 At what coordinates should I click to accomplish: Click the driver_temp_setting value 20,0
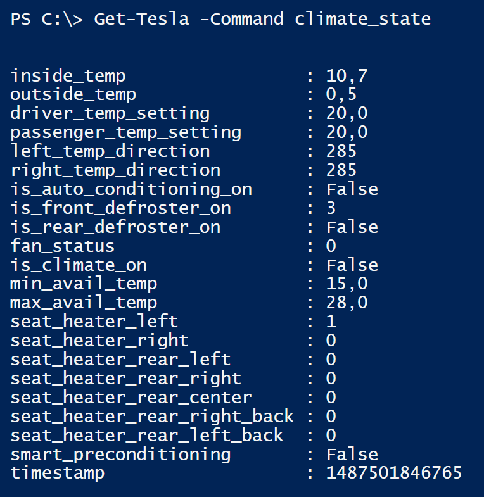point(347,114)
